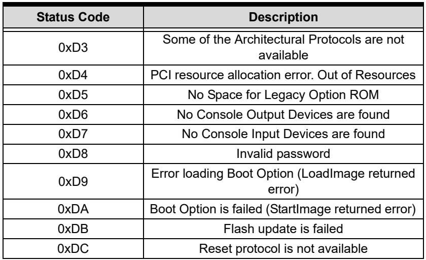This screenshot has width=426, height=260.
Task: Click the Description column header
Action: (283, 17)
